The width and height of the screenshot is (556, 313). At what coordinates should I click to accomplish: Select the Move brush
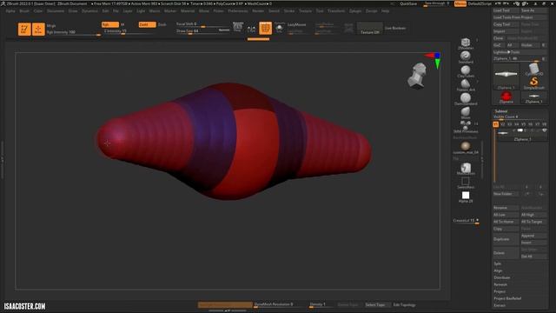[466, 113]
